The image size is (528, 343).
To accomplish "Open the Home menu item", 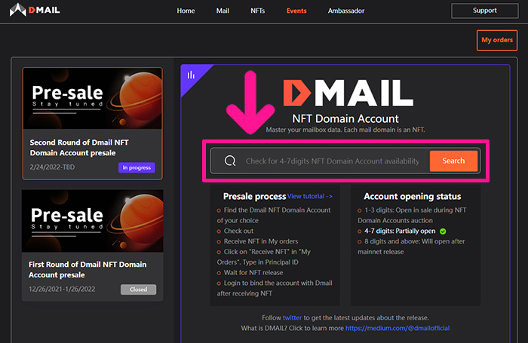I will point(186,11).
